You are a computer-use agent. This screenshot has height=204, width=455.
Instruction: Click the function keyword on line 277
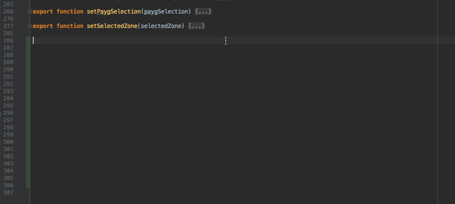coord(69,26)
